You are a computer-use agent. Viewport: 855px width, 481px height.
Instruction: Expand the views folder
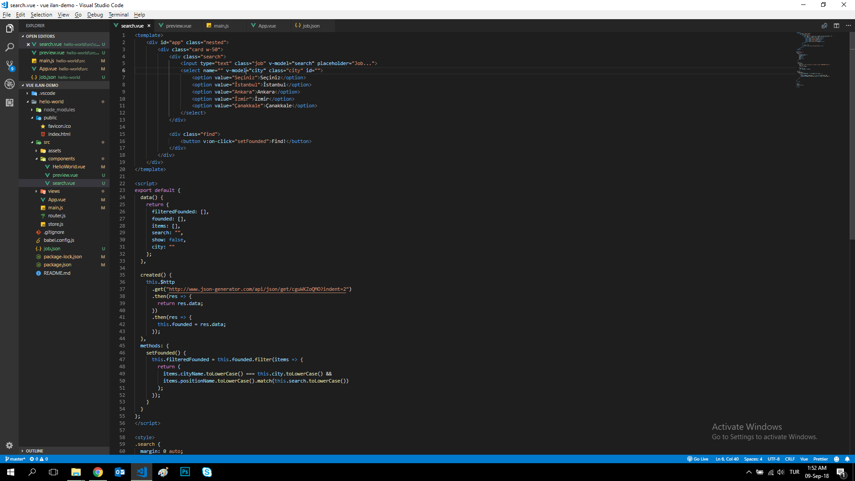pyautogui.click(x=53, y=192)
